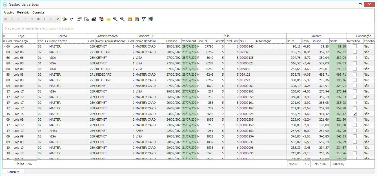Click the envelope email icon

click(x=108, y=19)
